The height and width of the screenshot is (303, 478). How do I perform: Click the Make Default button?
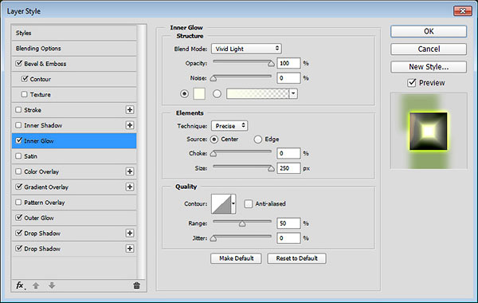tap(237, 258)
